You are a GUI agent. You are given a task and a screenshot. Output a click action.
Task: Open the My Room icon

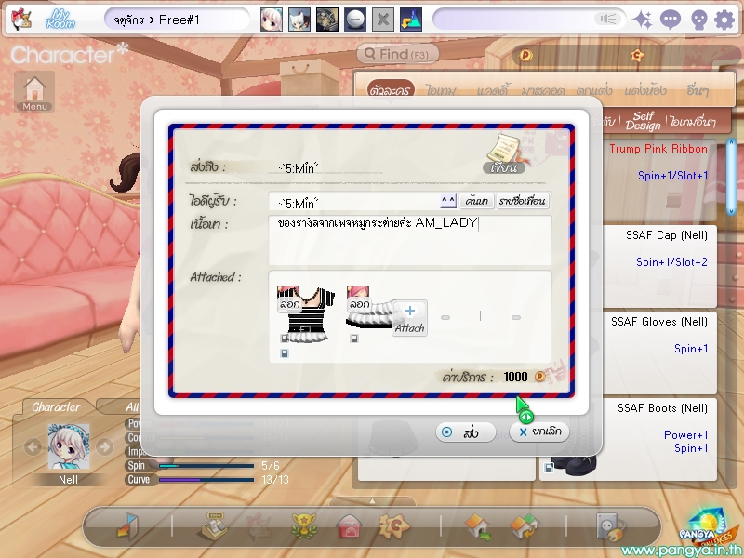[x=60, y=20]
